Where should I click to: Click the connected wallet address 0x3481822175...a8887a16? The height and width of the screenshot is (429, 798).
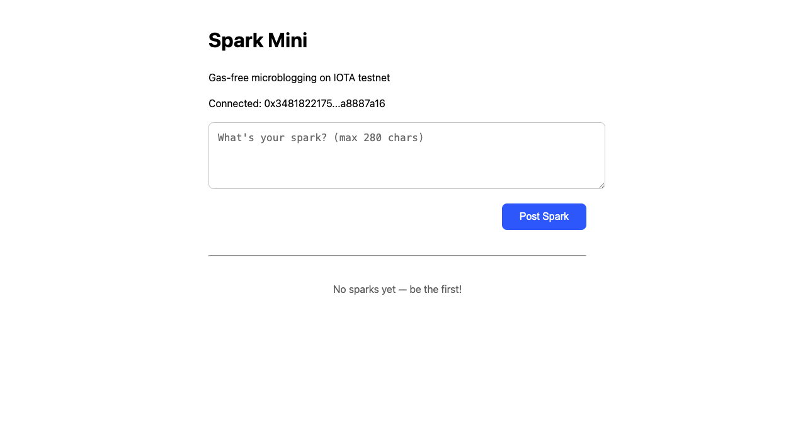(324, 103)
